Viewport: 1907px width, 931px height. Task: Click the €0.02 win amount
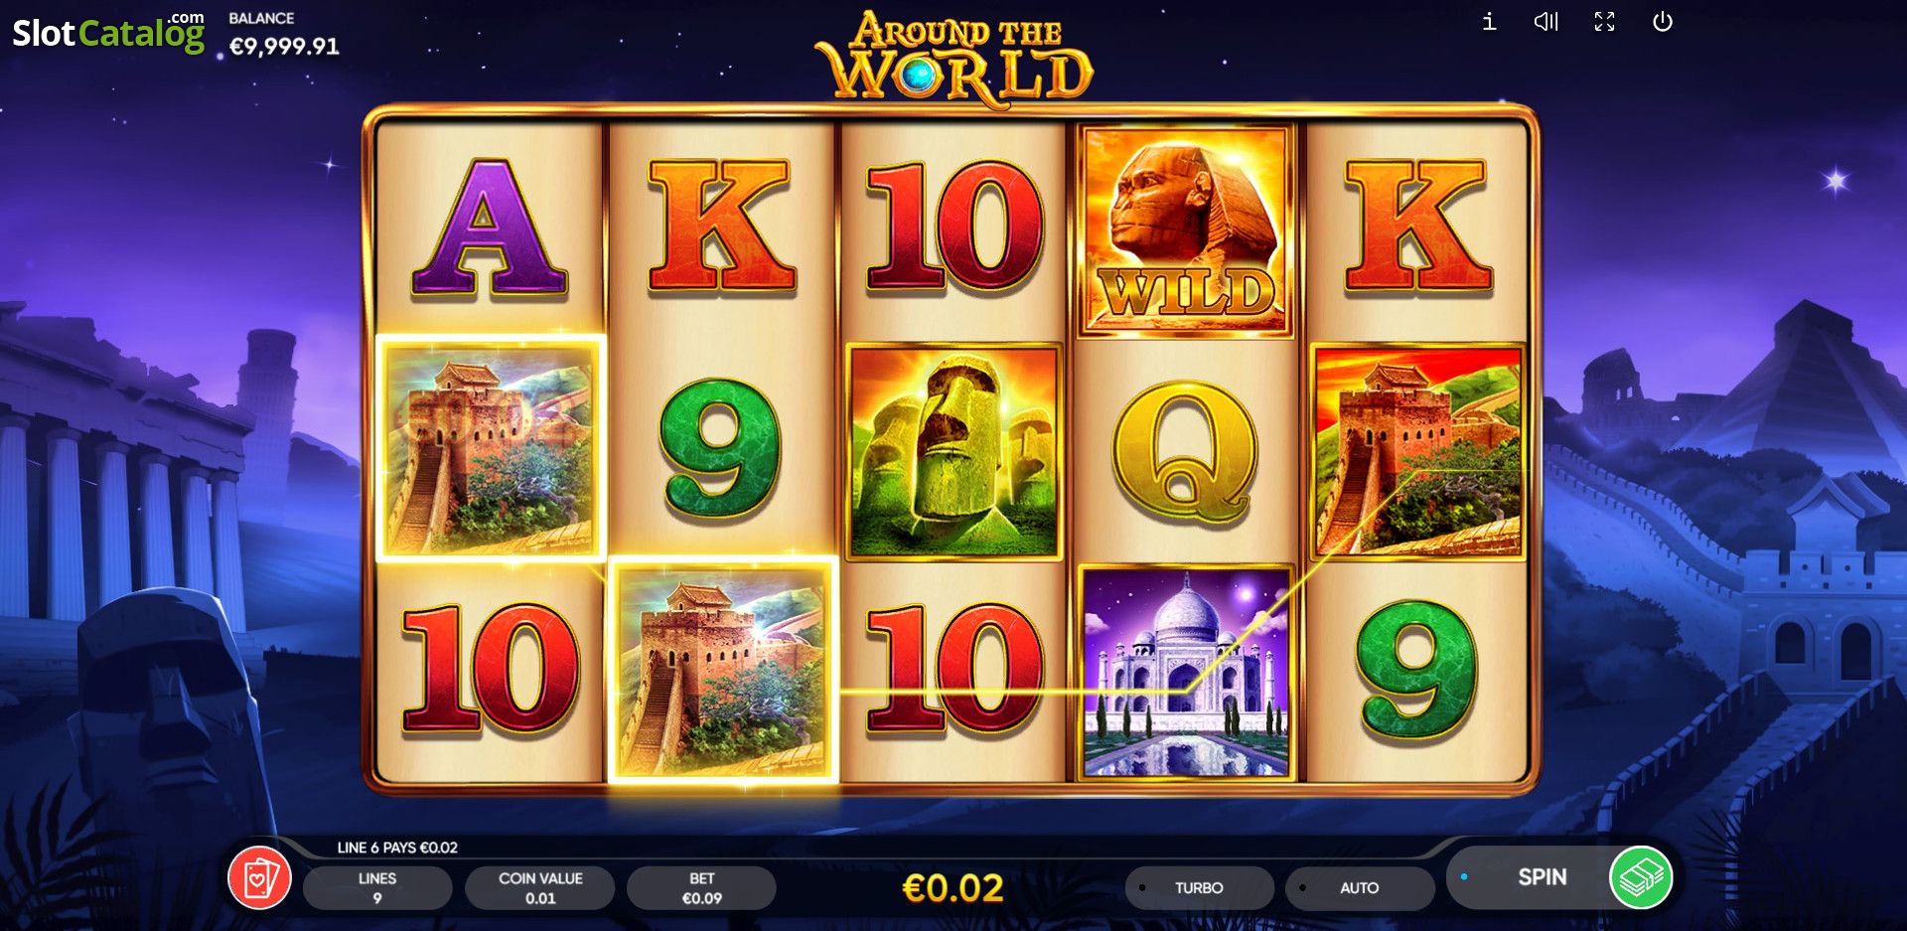pos(953,887)
